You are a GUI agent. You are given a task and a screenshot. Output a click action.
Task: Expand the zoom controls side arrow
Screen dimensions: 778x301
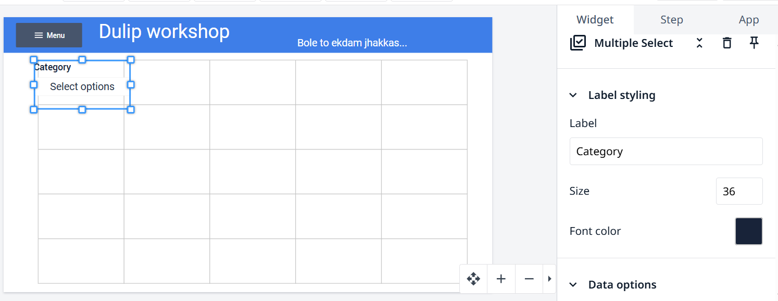pyautogui.click(x=549, y=279)
